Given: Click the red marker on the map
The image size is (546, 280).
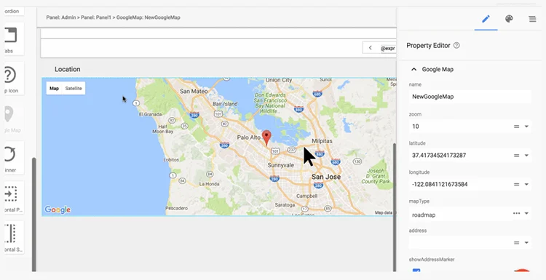Looking at the screenshot, I should (x=266, y=137).
